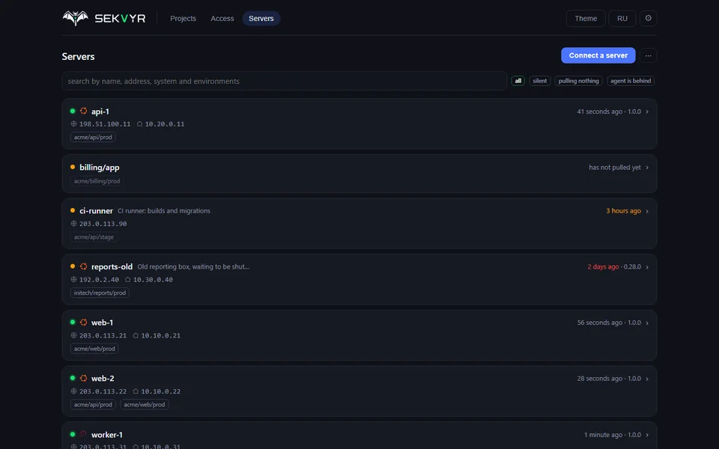Viewport: 719px width, 449px height.
Task: Click the '41 seconds ago · 1.0.0' text
Action: (609, 112)
